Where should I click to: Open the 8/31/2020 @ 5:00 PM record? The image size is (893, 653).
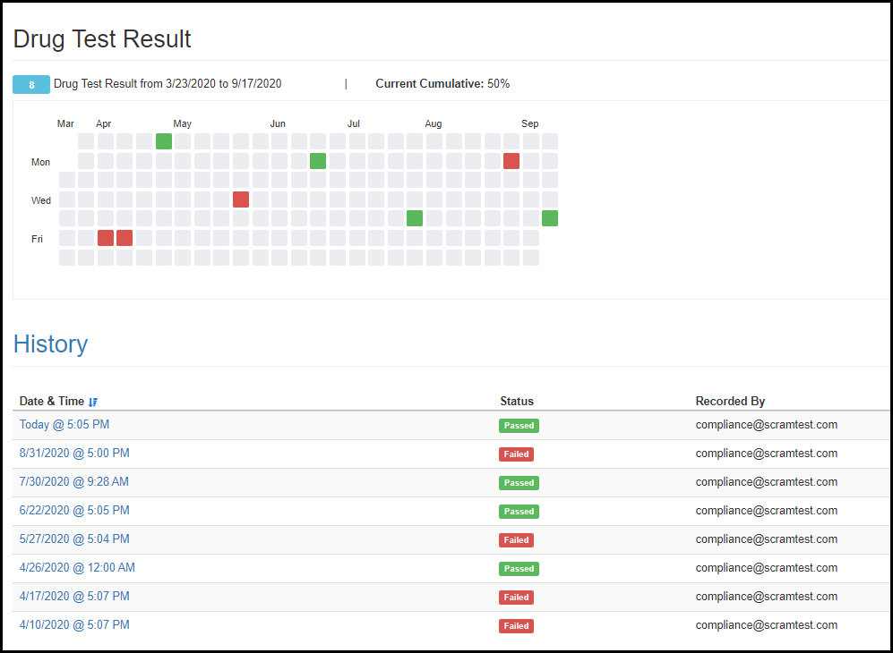pyautogui.click(x=74, y=454)
